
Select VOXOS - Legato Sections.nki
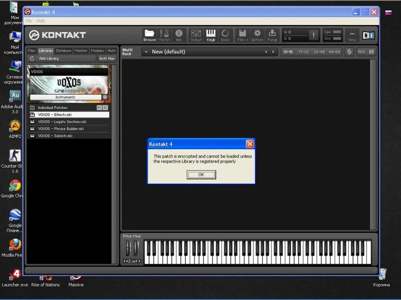[69, 122]
